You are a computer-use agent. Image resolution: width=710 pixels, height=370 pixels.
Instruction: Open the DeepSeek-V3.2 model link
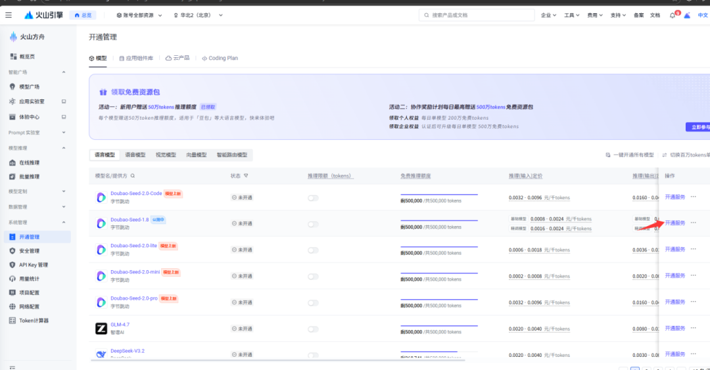tap(128, 351)
